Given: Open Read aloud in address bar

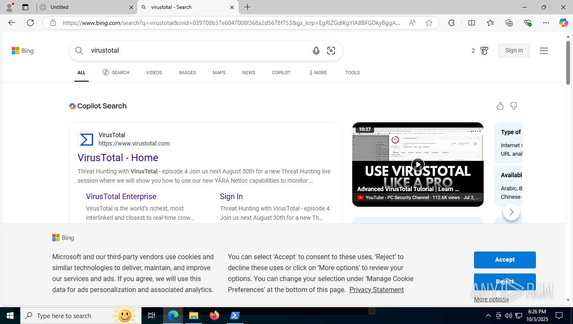Looking at the screenshot, I should pyautogui.click(x=412, y=23).
